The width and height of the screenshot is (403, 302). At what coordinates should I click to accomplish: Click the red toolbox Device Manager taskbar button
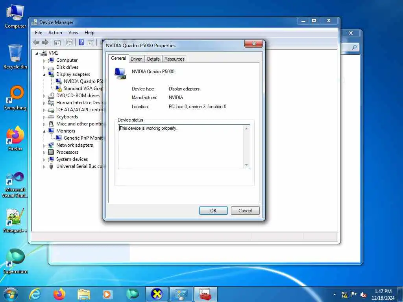click(x=205, y=294)
